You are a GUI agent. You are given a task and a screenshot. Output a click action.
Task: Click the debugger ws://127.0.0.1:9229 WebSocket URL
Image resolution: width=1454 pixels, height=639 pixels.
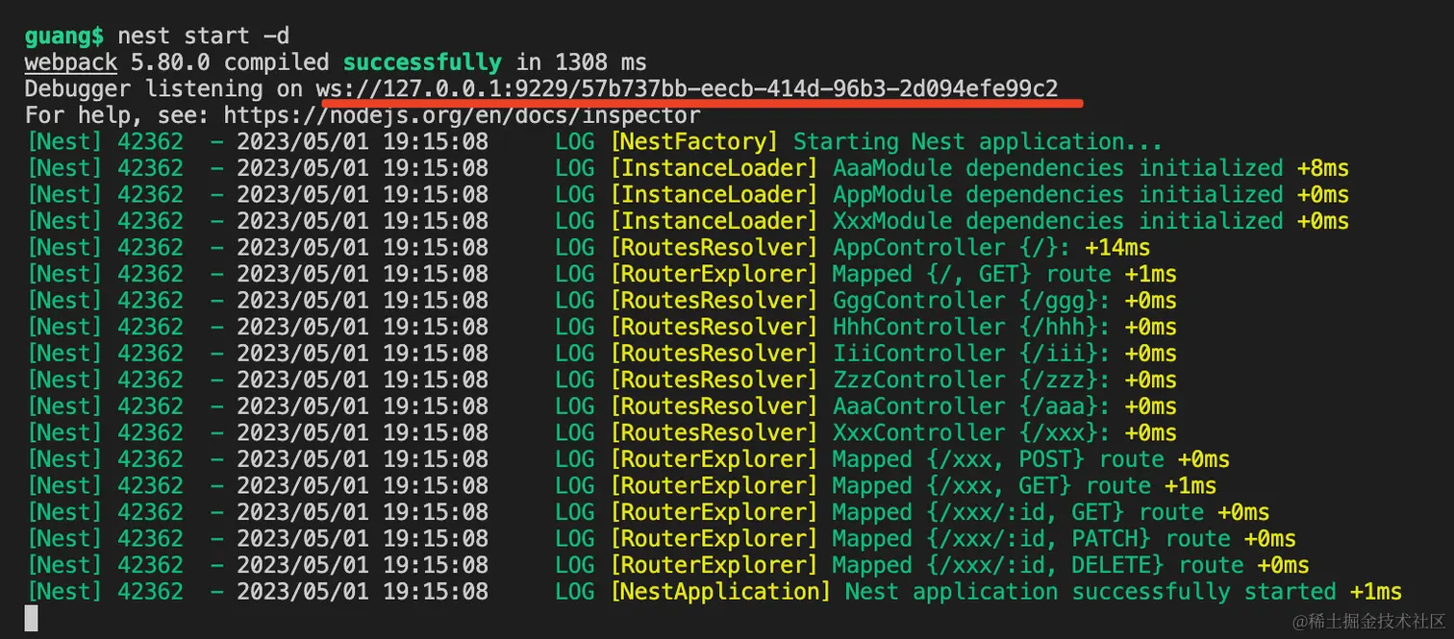[687, 89]
